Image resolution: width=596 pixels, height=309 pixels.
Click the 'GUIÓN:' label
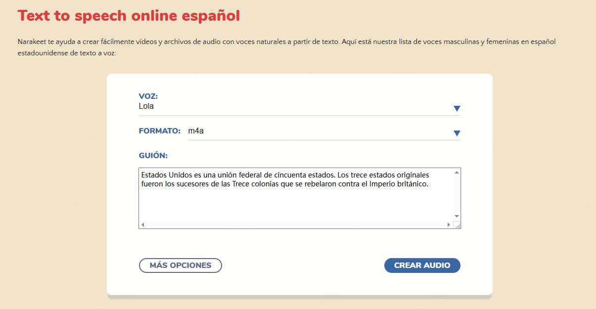tap(153, 156)
